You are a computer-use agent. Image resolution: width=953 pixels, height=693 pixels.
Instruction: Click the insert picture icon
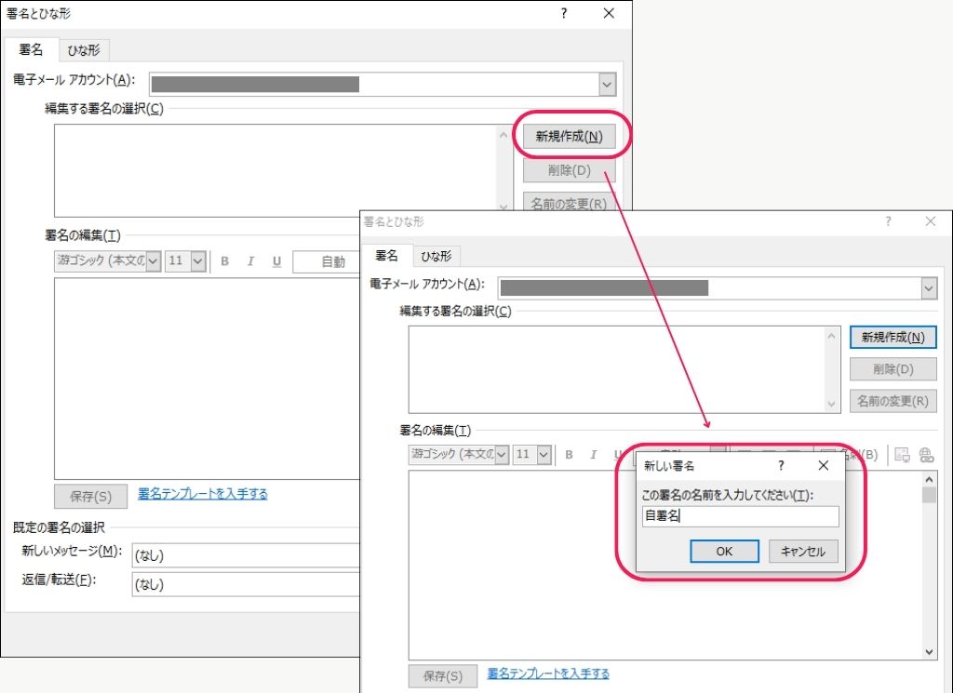point(901,455)
